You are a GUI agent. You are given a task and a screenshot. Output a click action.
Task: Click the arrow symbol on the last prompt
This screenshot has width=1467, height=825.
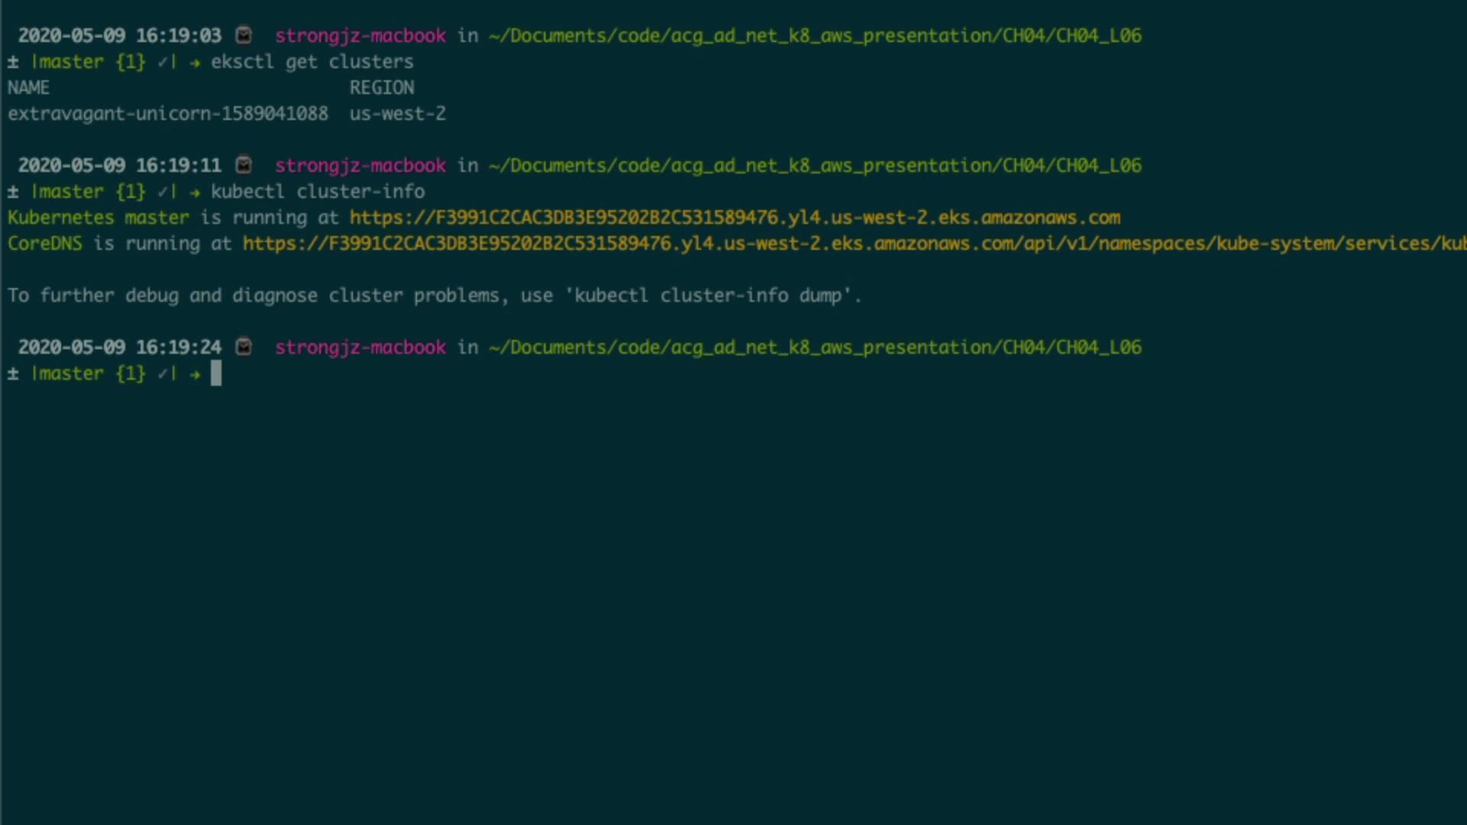point(195,374)
